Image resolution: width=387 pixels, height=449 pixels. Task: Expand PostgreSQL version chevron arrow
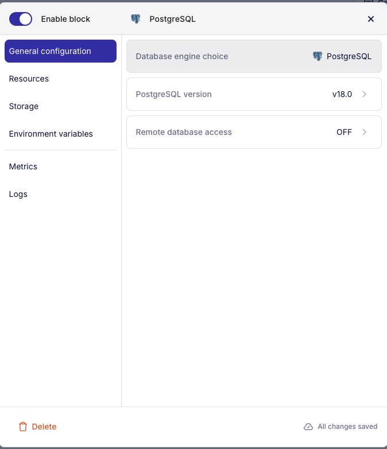coord(365,94)
